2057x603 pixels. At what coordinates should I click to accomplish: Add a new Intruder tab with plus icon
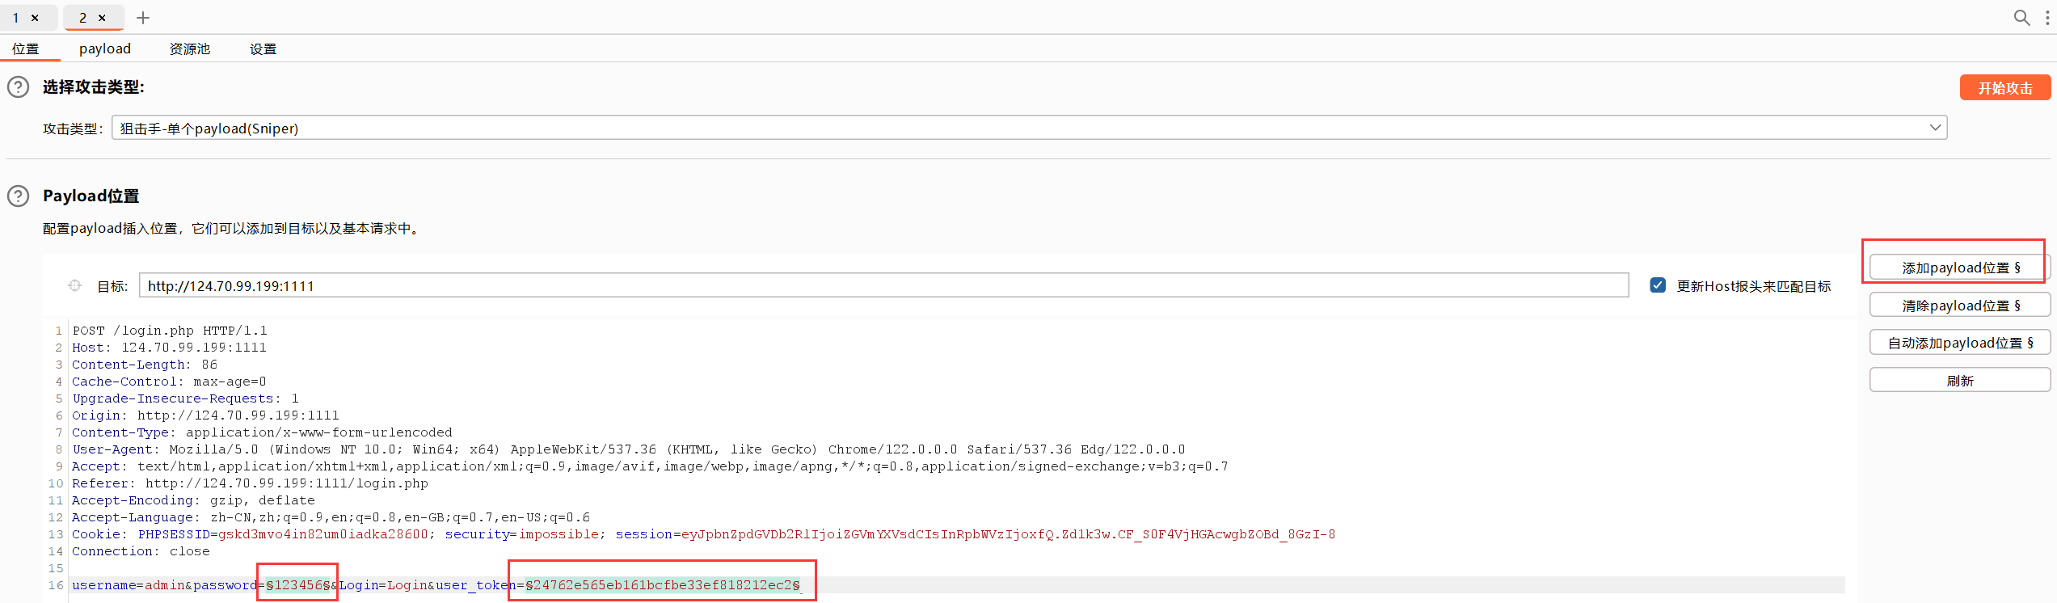[143, 18]
